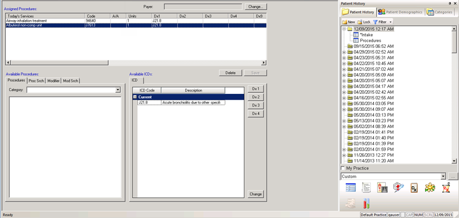This screenshot has width=459, height=218.
Task: Click locked folder icon of 04/29/2015 02:52 AM
Action: tap(350, 52)
